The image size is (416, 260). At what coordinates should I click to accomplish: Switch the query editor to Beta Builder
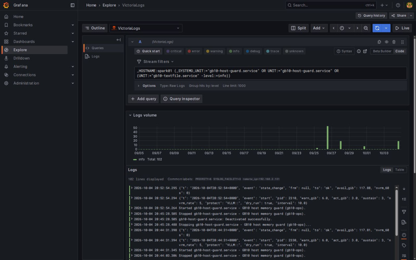pos(382,51)
